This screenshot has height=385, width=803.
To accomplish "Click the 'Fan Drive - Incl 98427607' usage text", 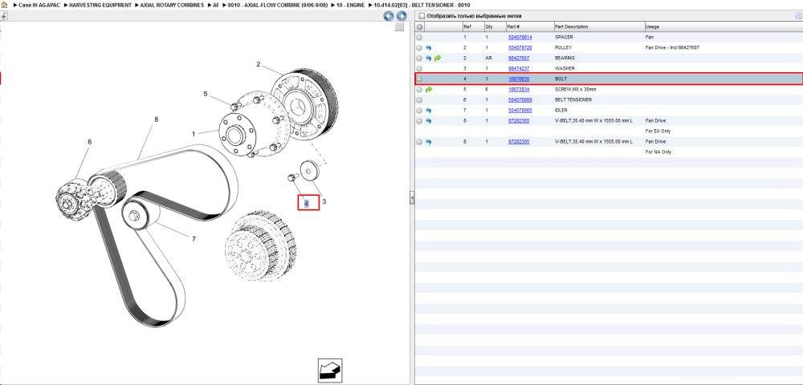I will point(672,47).
